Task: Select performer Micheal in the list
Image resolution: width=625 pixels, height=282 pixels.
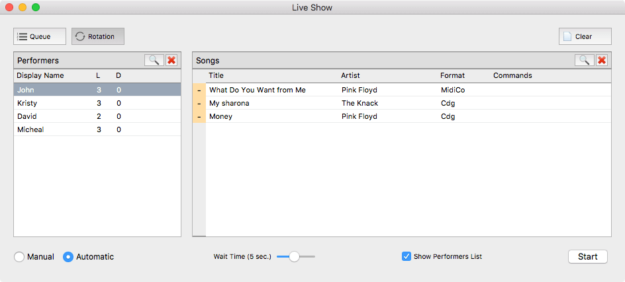Action: click(x=30, y=129)
